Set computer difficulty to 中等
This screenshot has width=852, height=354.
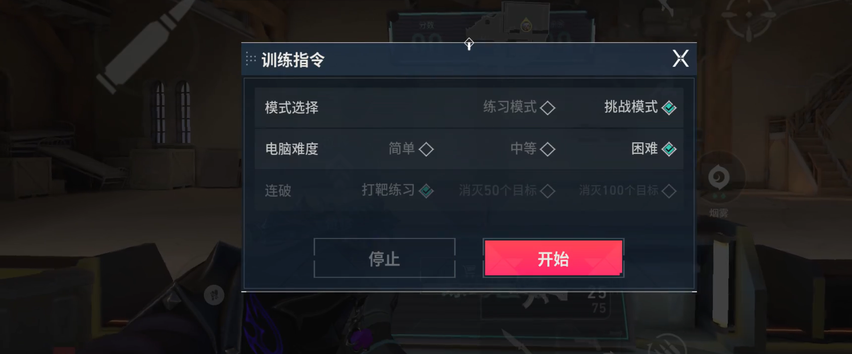pos(532,149)
